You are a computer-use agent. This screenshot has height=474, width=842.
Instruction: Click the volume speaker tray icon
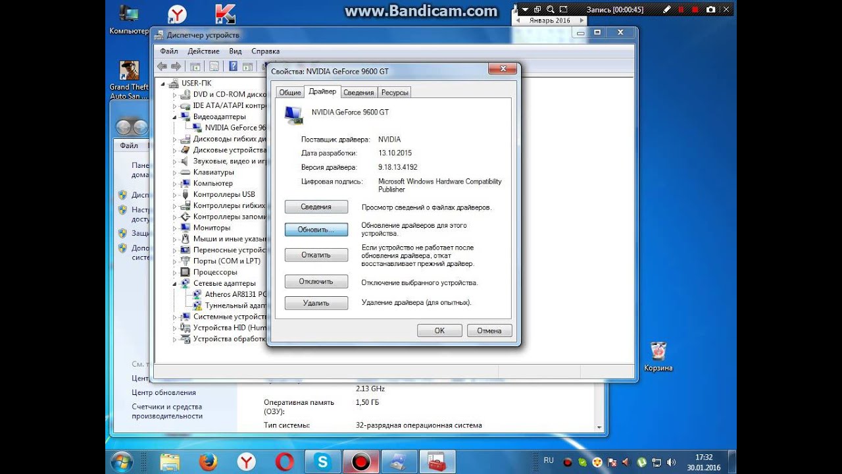(671, 462)
